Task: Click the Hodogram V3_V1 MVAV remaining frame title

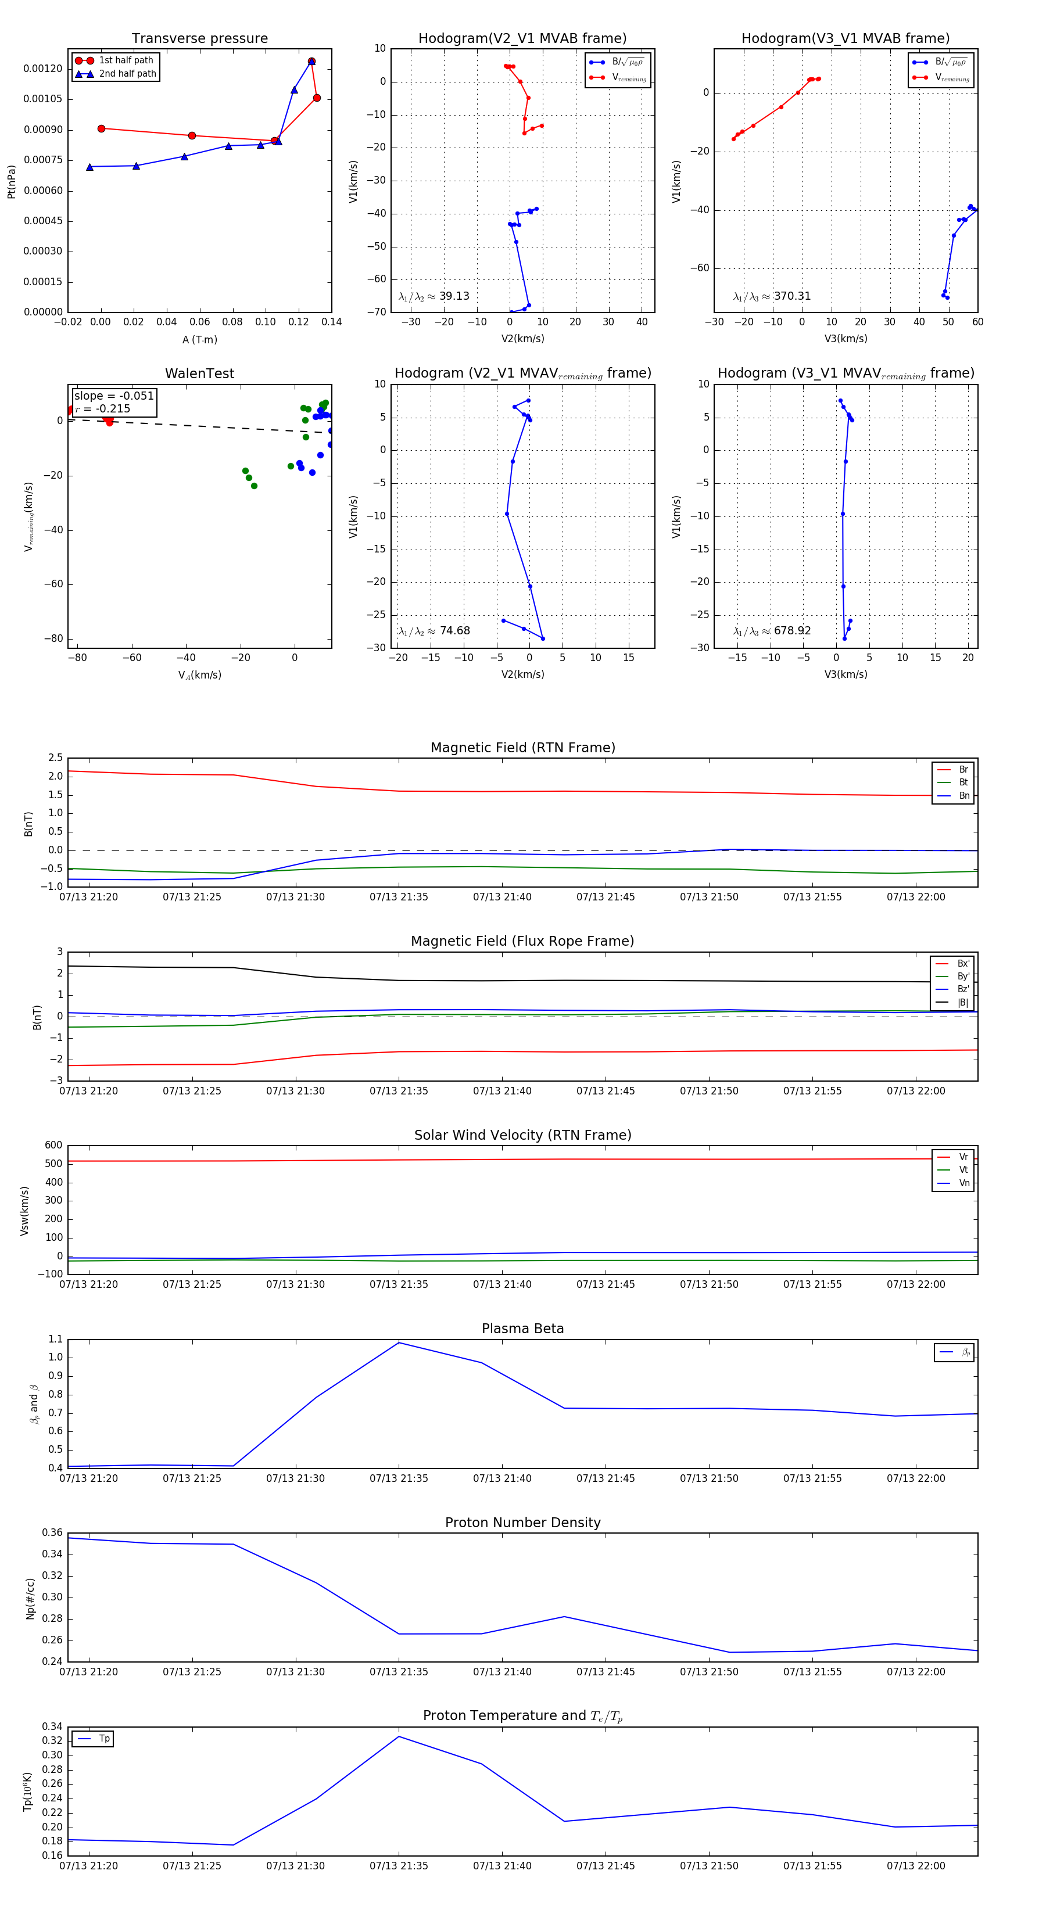Action: [846, 374]
